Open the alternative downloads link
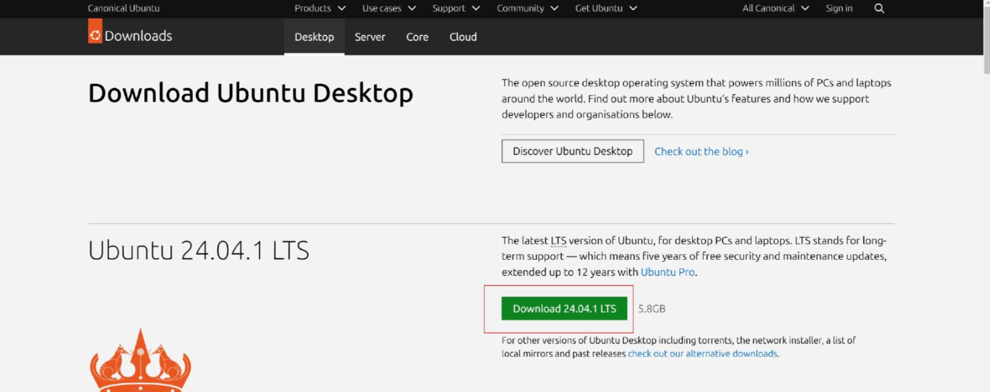Image resolution: width=990 pixels, height=392 pixels. point(702,353)
